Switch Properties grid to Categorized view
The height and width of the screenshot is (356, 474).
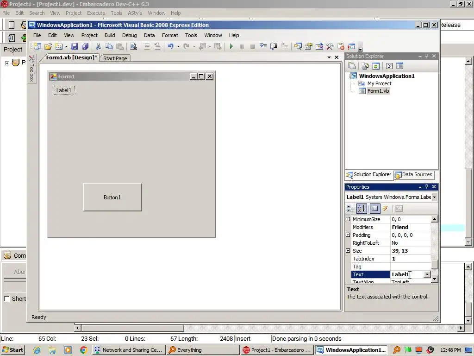pyautogui.click(x=351, y=208)
